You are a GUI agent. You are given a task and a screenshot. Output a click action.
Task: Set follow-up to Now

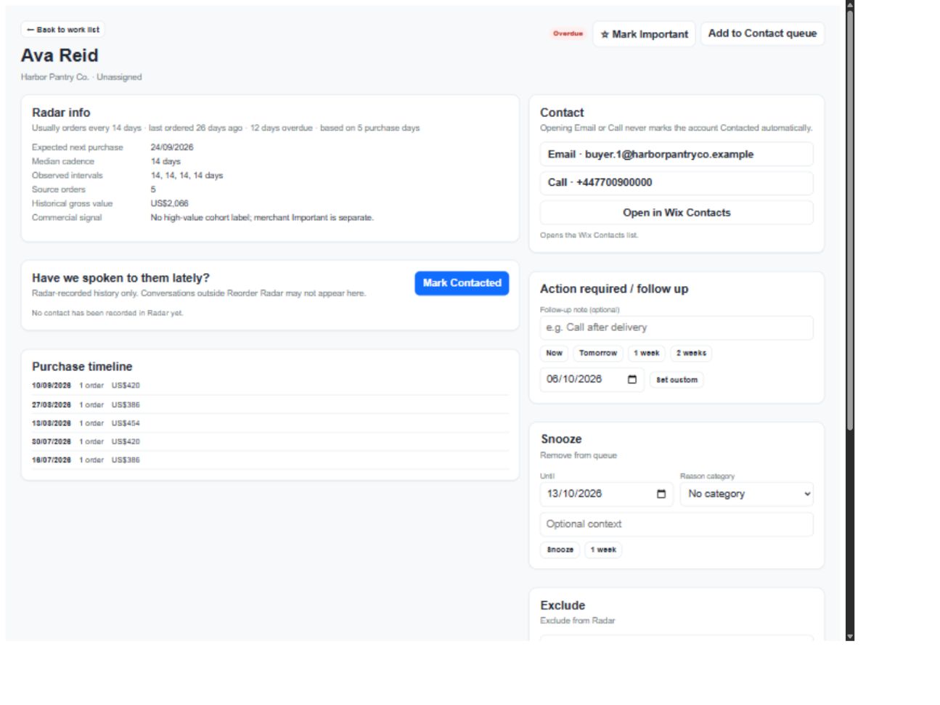(x=554, y=353)
